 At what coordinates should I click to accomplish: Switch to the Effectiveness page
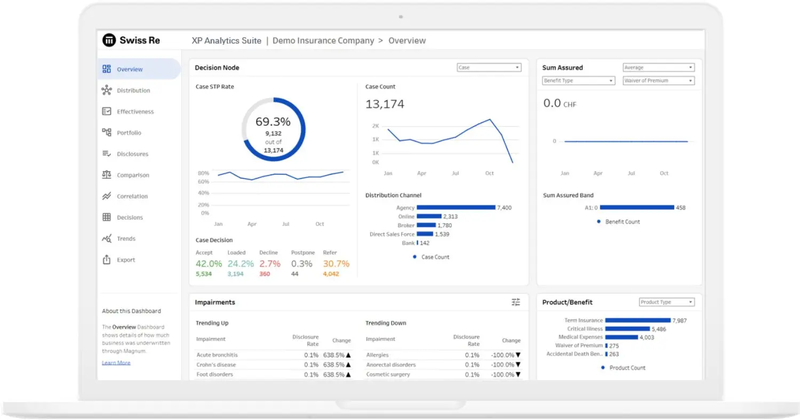pyautogui.click(x=135, y=111)
